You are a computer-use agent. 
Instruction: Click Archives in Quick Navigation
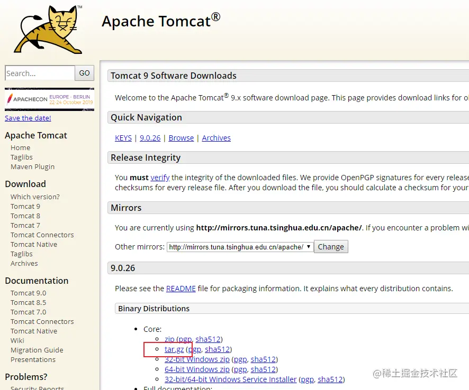(x=217, y=138)
